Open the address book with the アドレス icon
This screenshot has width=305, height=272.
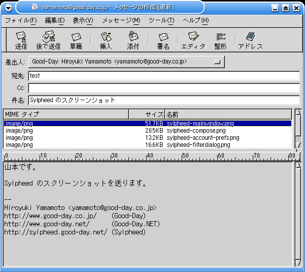click(251, 41)
